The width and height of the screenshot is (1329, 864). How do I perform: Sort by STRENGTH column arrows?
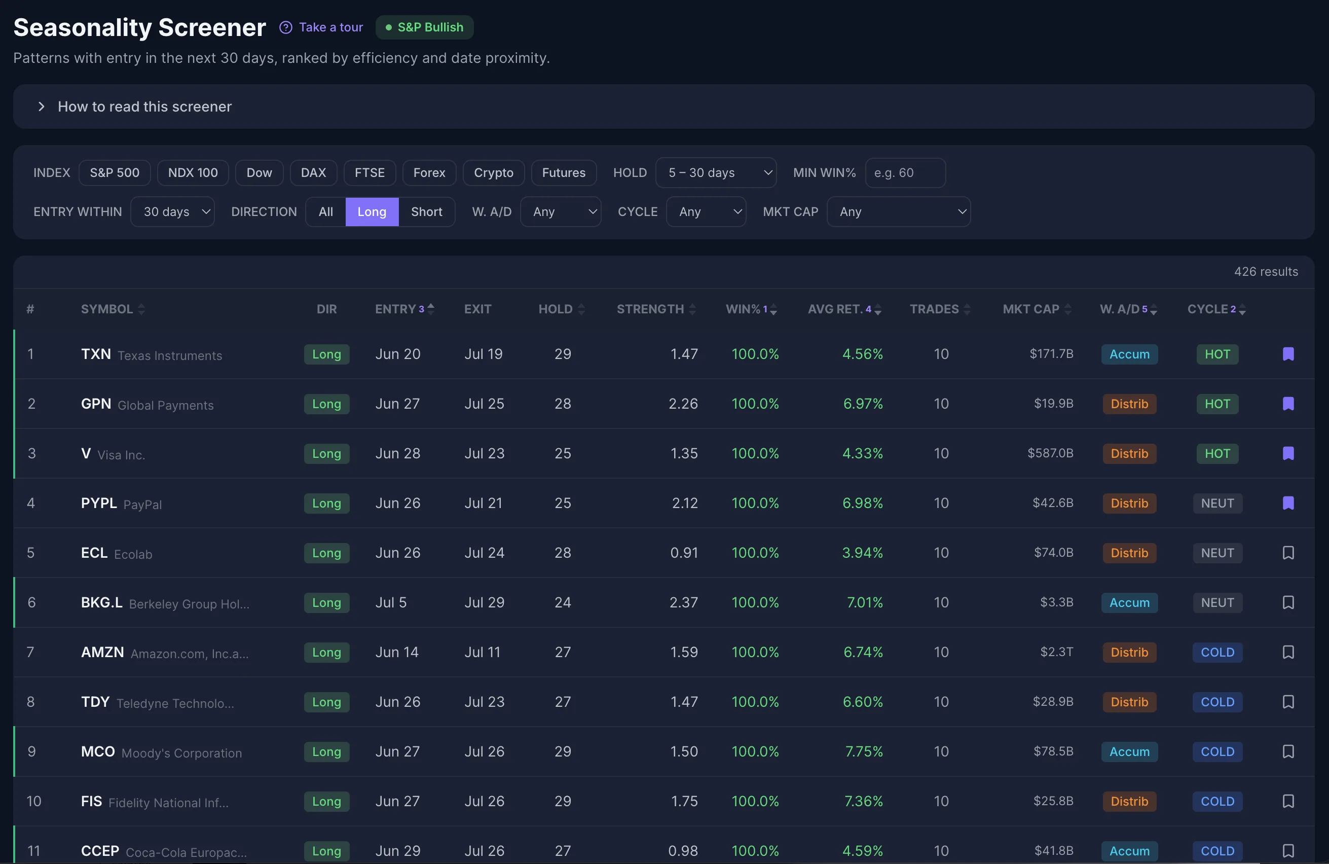692,309
